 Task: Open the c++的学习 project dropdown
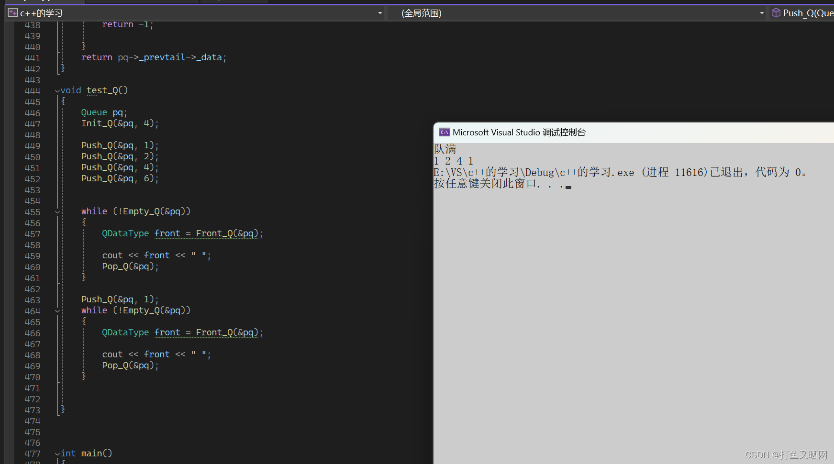(x=380, y=13)
